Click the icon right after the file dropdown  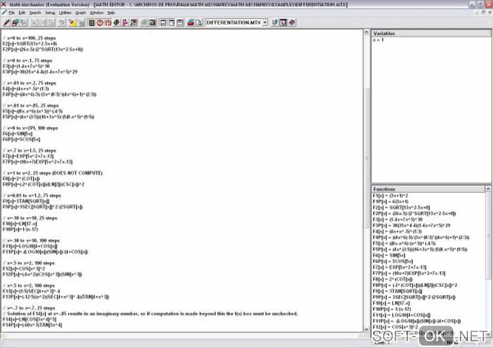tap(275, 23)
